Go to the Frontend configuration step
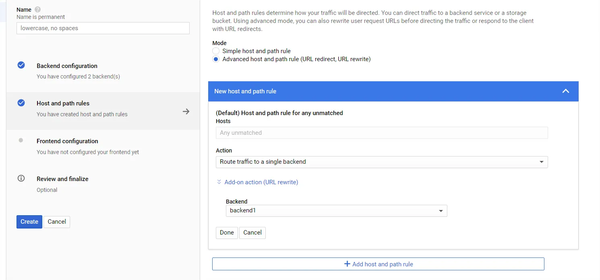Screen dimensions: 600x280 pyautogui.click(x=67, y=141)
